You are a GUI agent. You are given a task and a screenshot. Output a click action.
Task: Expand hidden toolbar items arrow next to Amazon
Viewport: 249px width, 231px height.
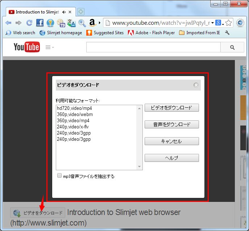click(x=100, y=23)
